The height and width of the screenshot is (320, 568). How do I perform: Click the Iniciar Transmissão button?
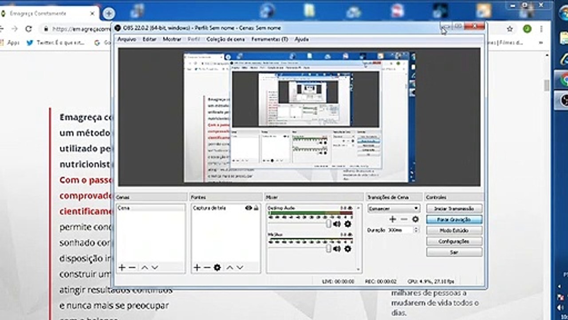point(454,208)
